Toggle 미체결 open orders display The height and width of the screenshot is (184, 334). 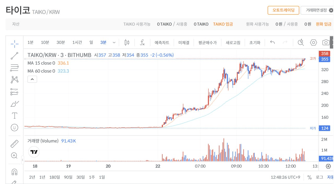point(184,42)
